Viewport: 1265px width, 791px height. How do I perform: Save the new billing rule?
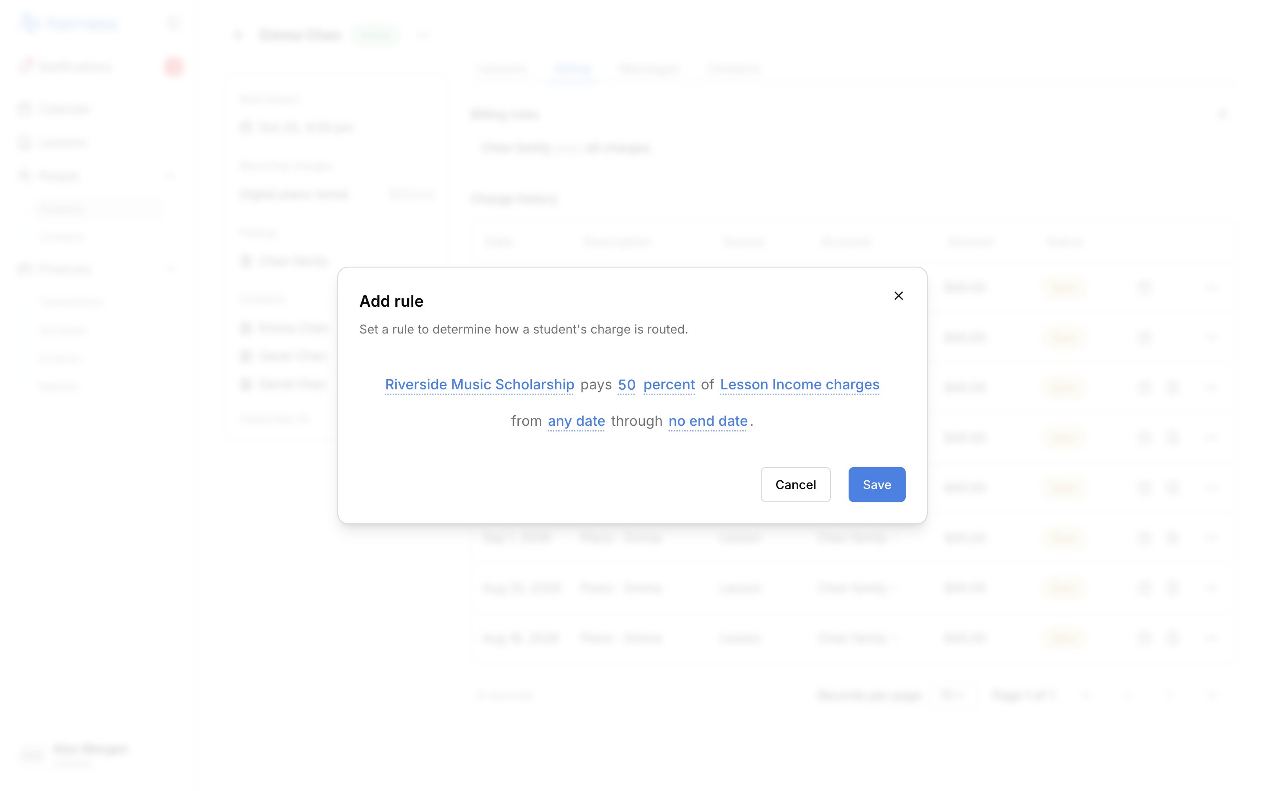click(x=877, y=484)
